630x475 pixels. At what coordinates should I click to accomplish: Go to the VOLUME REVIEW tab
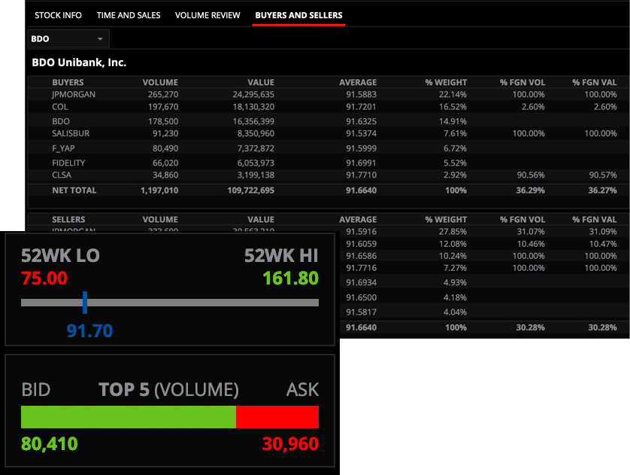coord(207,15)
